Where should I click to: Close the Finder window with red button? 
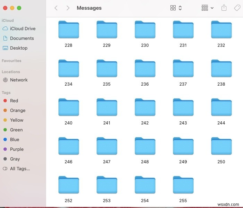(x=5, y=8)
